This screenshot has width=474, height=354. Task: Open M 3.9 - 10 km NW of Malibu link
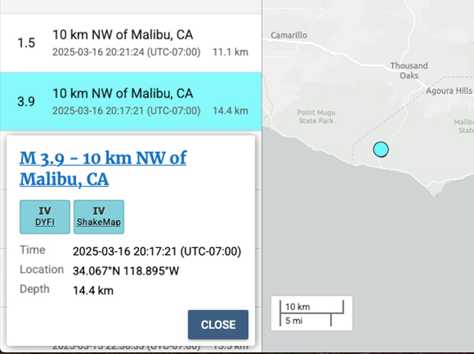click(x=103, y=169)
